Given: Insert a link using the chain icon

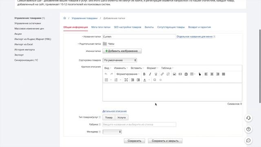Looking at the screenshot, I should (162, 74).
